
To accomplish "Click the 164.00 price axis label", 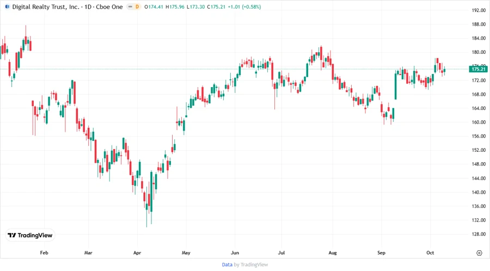I will pos(479,108).
